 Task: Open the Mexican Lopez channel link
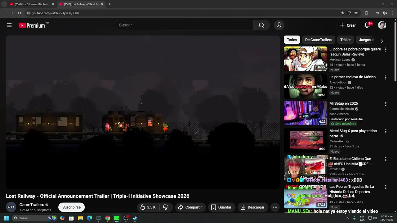[x=340, y=60]
